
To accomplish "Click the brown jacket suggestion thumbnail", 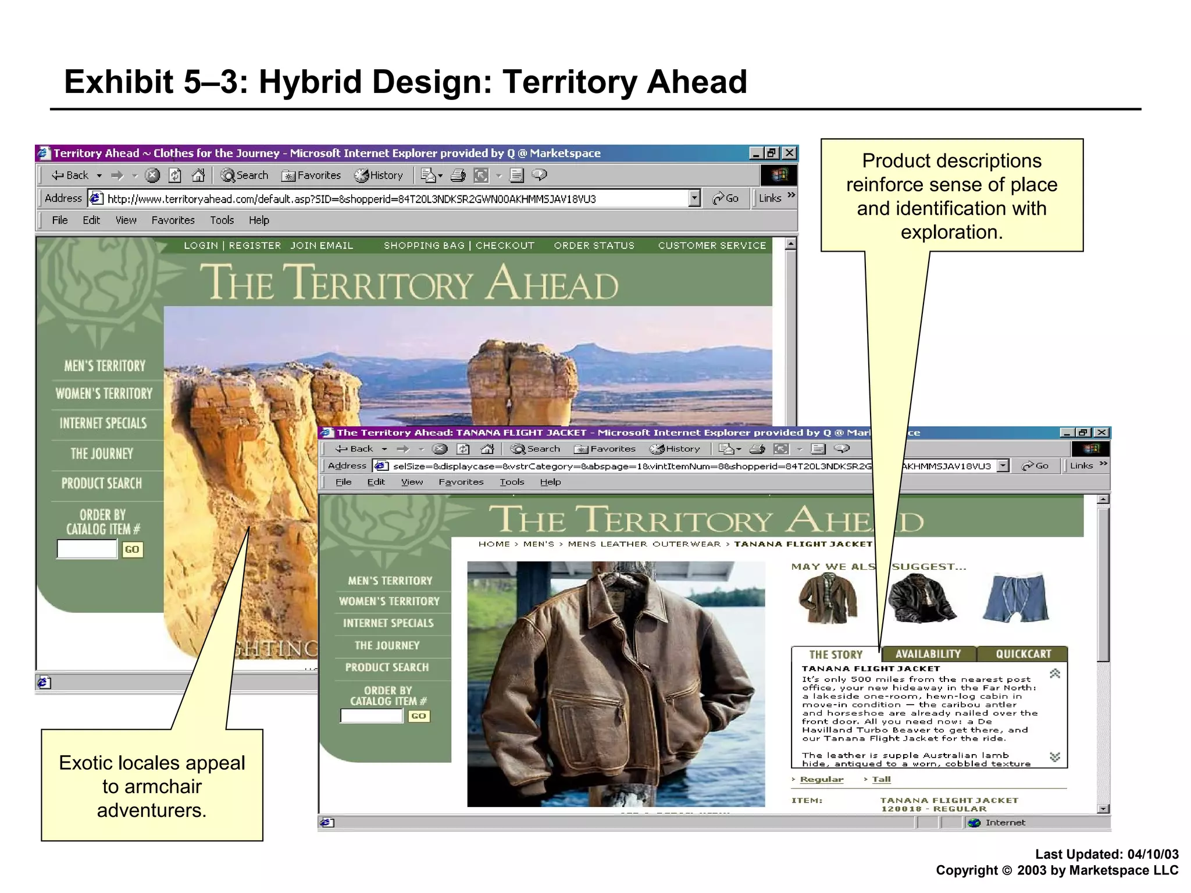I will (x=828, y=598).
